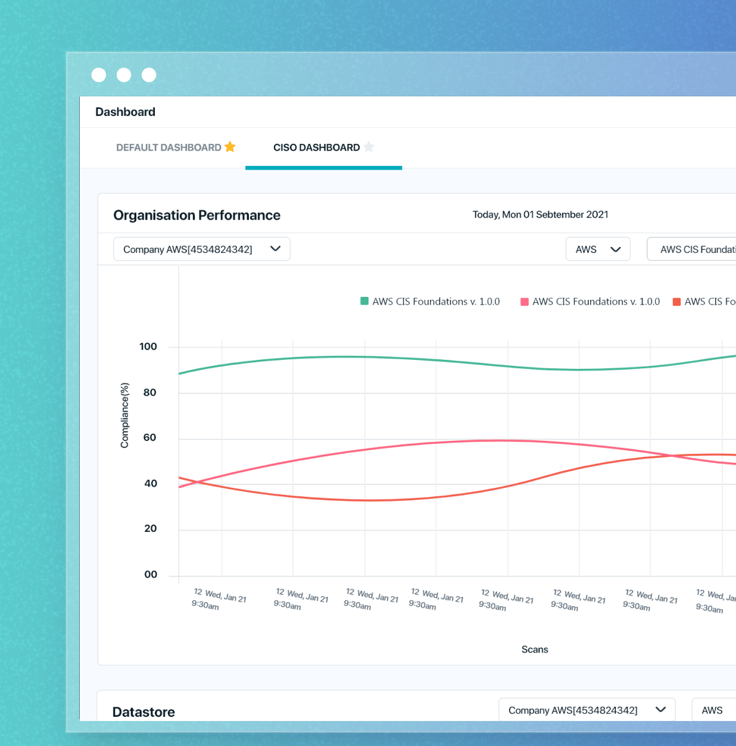
Task: Click the Datastore section heading
Action: tap(144, 711)
